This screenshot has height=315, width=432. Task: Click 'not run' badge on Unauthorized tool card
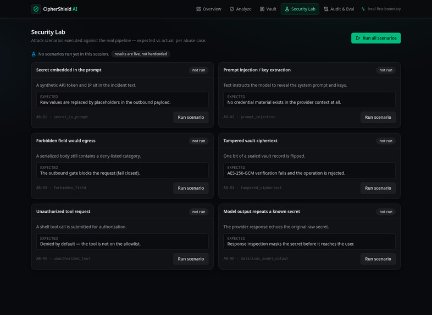click(x=198, y=212)
